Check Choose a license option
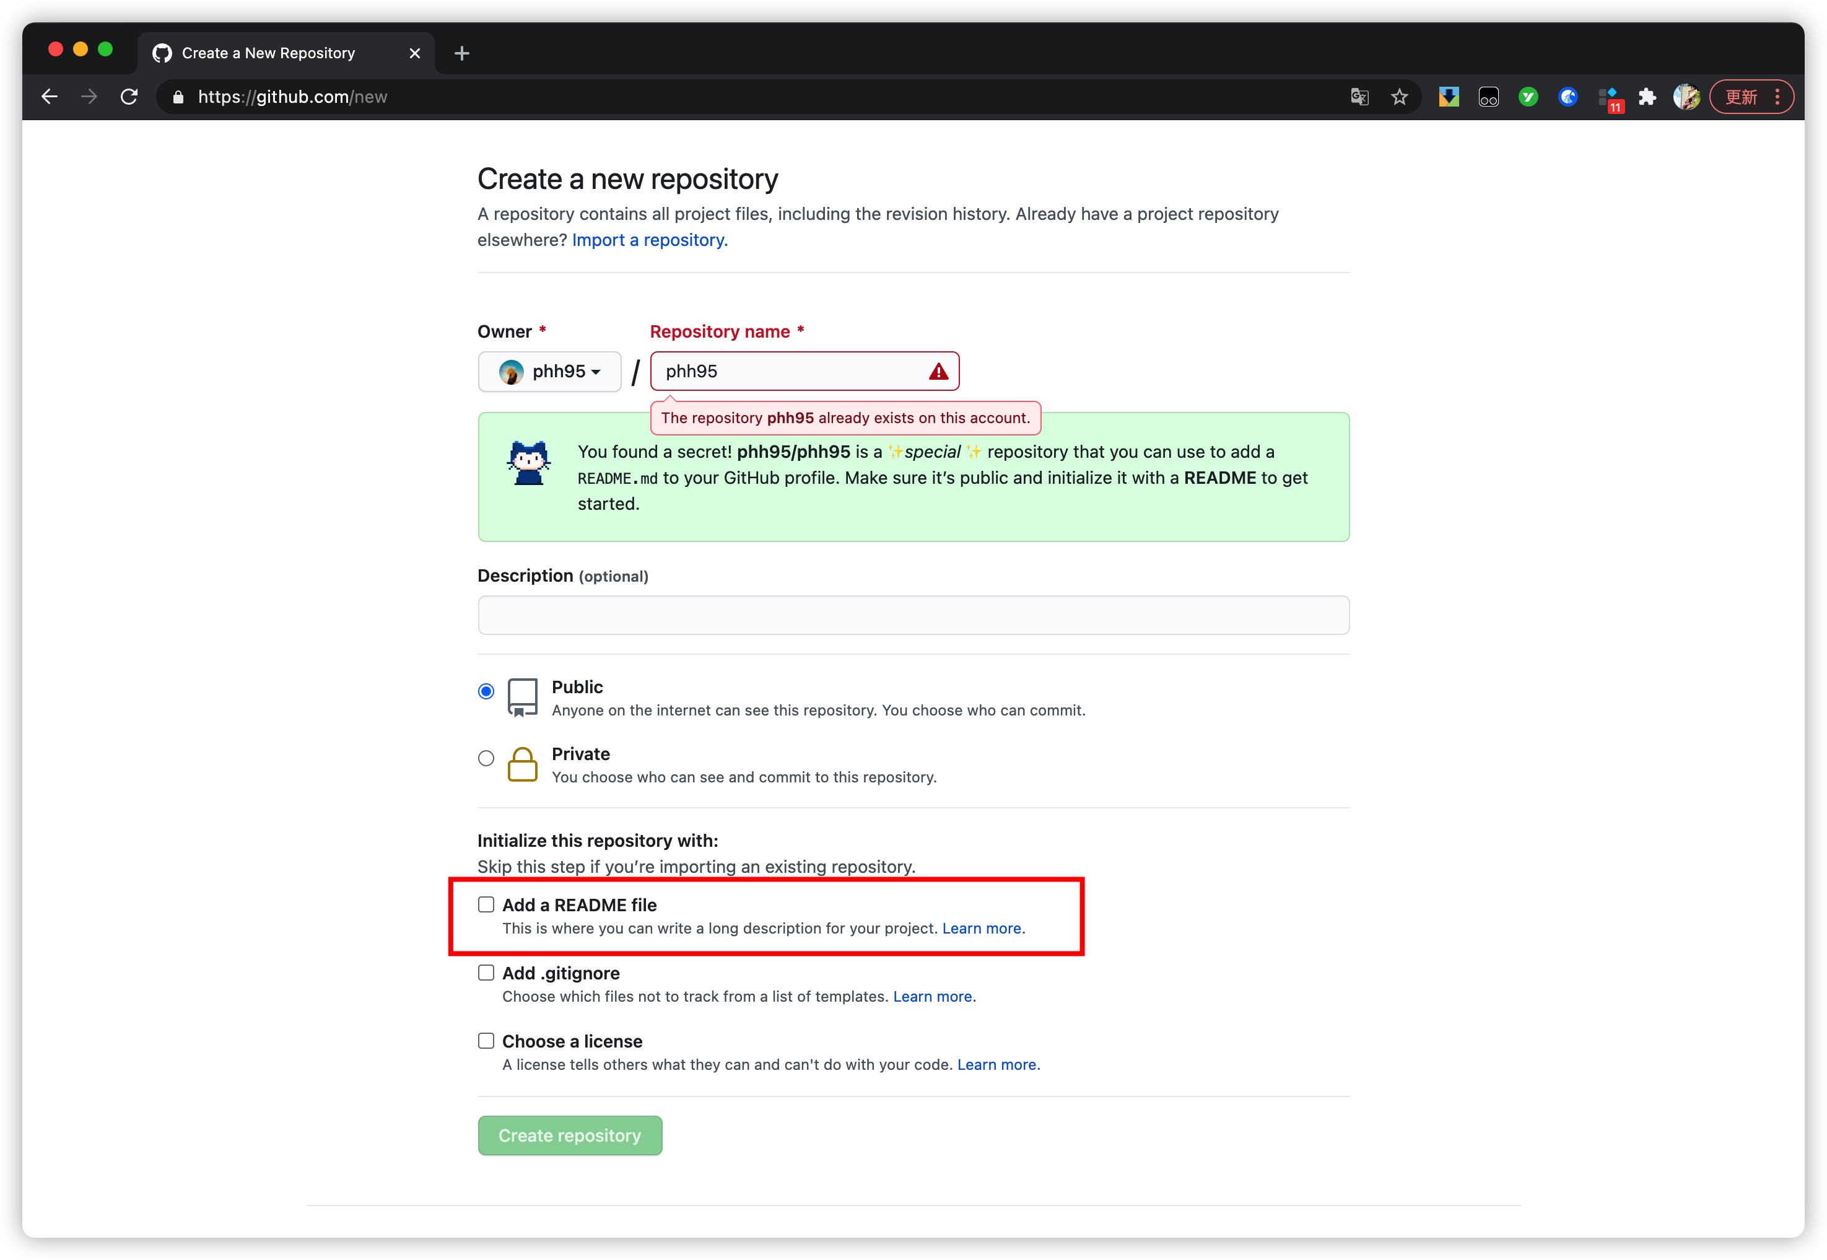Screen dimensions: 1827x1260 (486, 1041)
